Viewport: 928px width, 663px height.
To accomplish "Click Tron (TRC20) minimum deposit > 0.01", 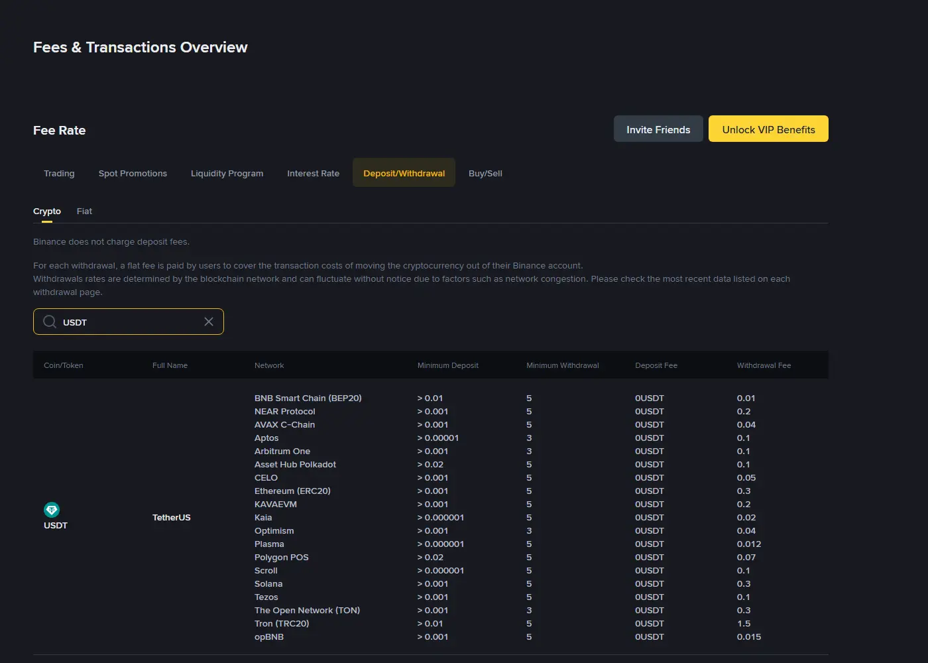I will pos(430,623).
